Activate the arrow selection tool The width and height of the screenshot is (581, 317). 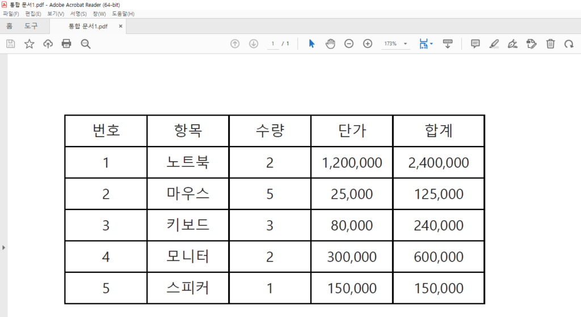[311, 44]
